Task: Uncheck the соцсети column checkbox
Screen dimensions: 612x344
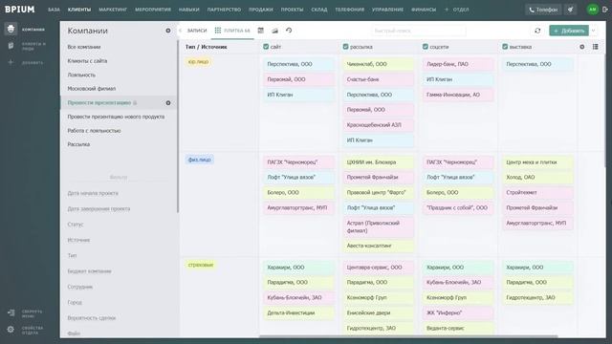Action: pyautogui.click(x=425, y=47)
